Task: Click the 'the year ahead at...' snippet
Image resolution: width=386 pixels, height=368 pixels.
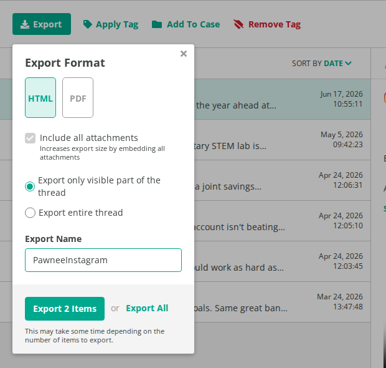Action: 236,105
